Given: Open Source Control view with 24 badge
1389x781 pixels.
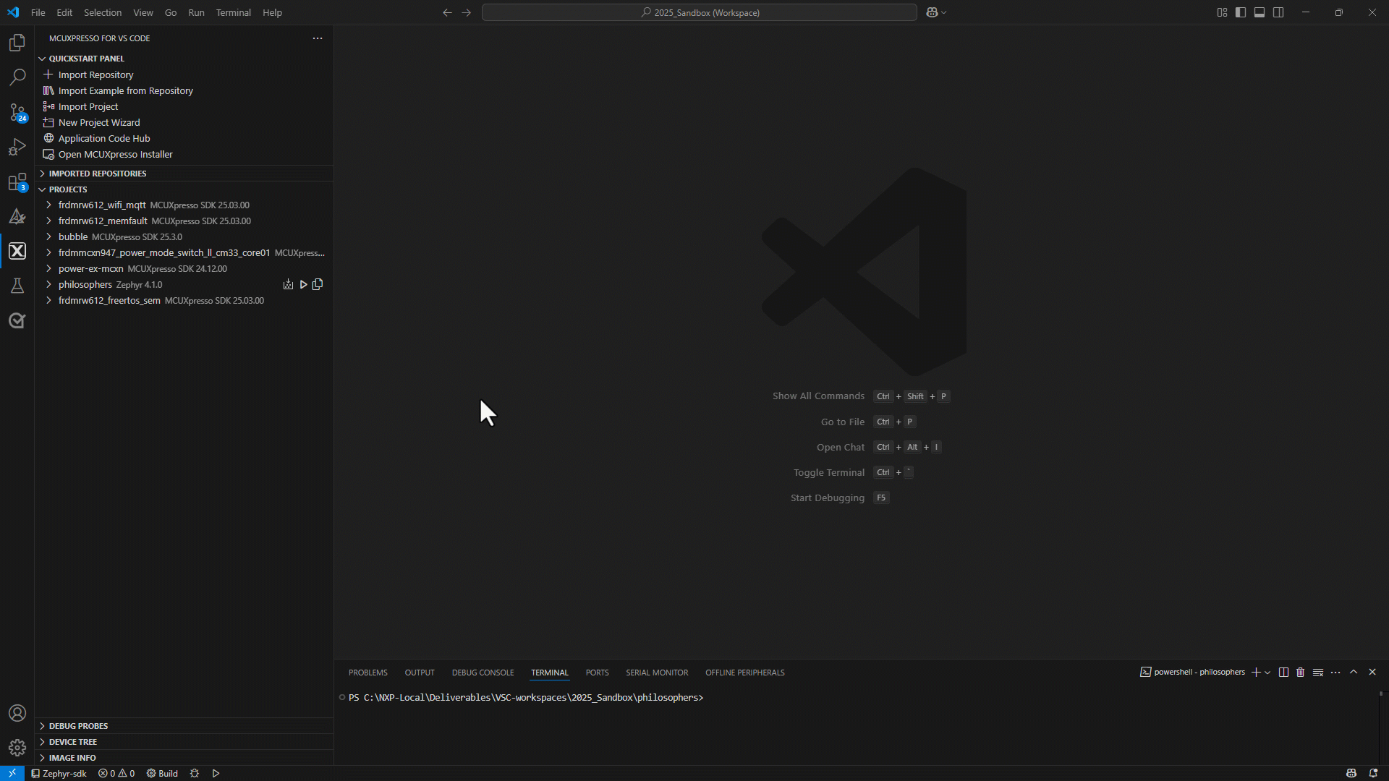Looking at the screenshot, I should 17,112.
